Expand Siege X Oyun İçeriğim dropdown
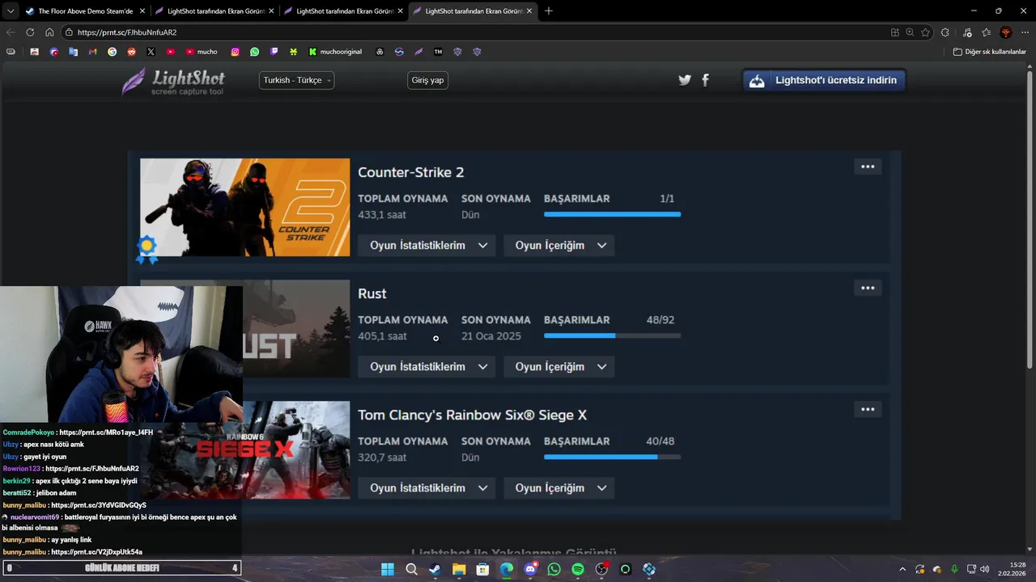This screenshot has height=582, width=1036. pyautogui.click(x=559, y=488)
